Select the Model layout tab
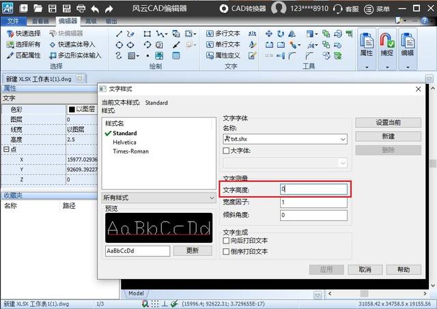Screen dimensions: 437x309 137,293
